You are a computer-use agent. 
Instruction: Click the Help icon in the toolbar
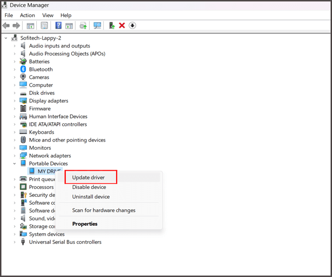pyautogui.click(x=58, y=25)
